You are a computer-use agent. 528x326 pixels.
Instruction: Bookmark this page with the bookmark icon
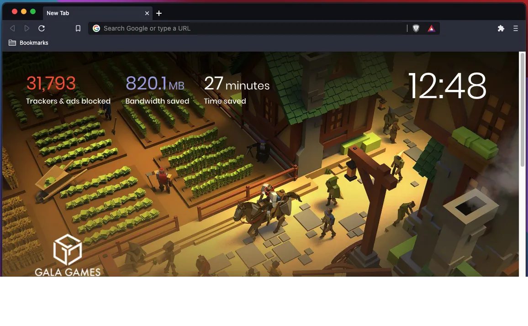point(78,28)
